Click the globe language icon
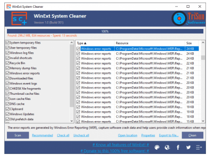The image size is (209, 157). (167, 147)
